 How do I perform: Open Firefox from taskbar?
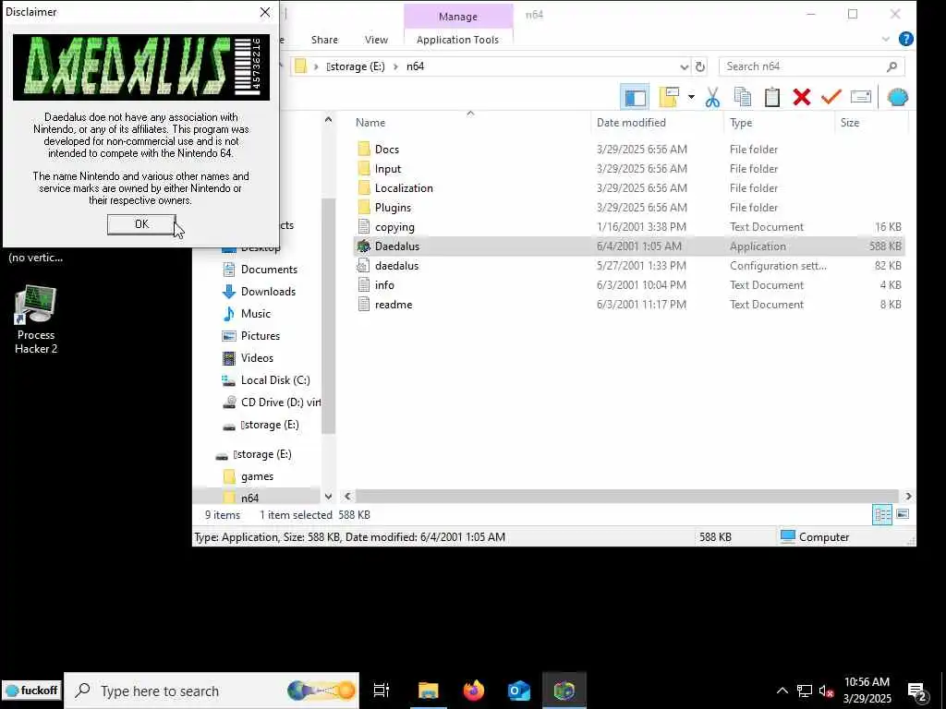[474, 691]
